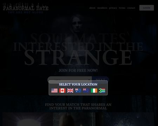Image resolution: width=158 pixels, height=126 pixels.
Task: Click the 'You are not alone' tagline
Action: point(26,12)
